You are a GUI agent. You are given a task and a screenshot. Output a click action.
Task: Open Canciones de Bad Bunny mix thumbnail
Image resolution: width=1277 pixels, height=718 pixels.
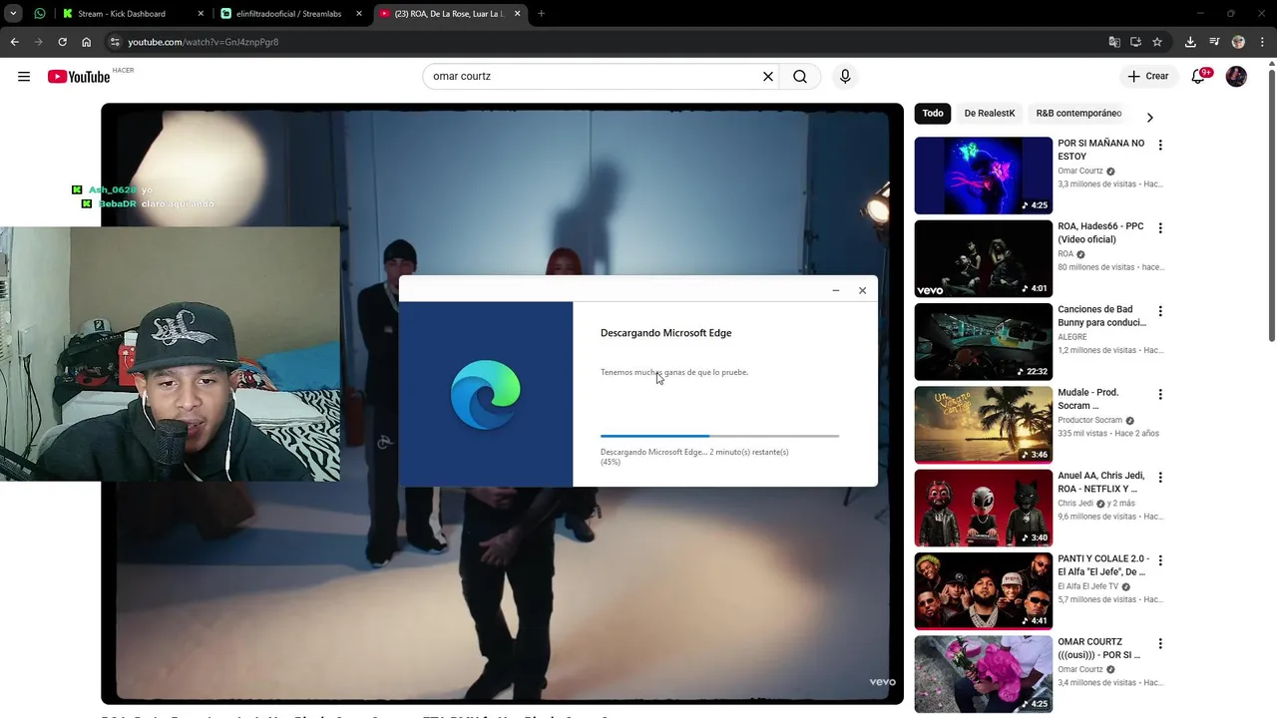(x=984, y=342)
